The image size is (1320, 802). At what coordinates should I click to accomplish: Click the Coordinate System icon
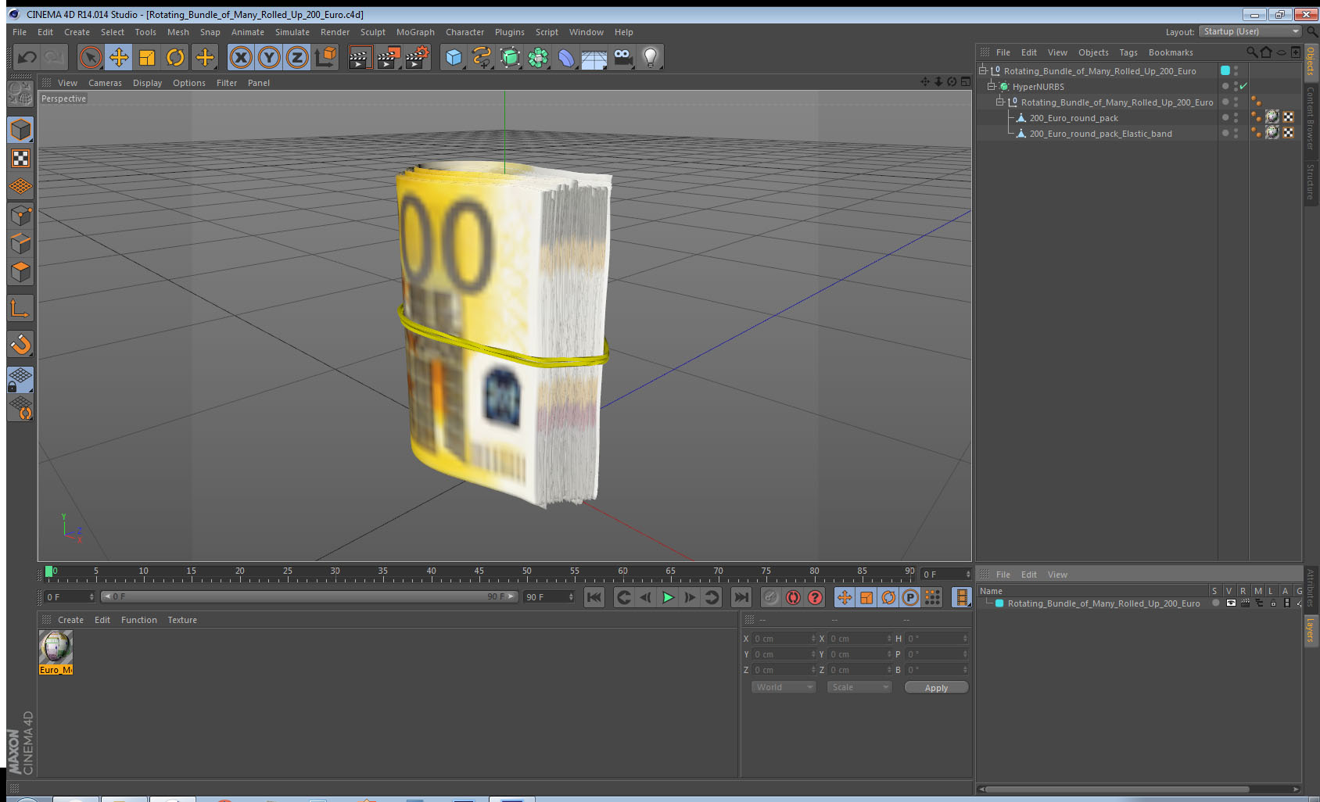pos(325,57)
